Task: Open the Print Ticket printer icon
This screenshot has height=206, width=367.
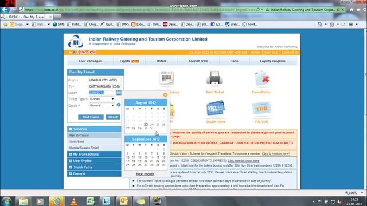Action: pyautogui.click(x=214, y=77)
